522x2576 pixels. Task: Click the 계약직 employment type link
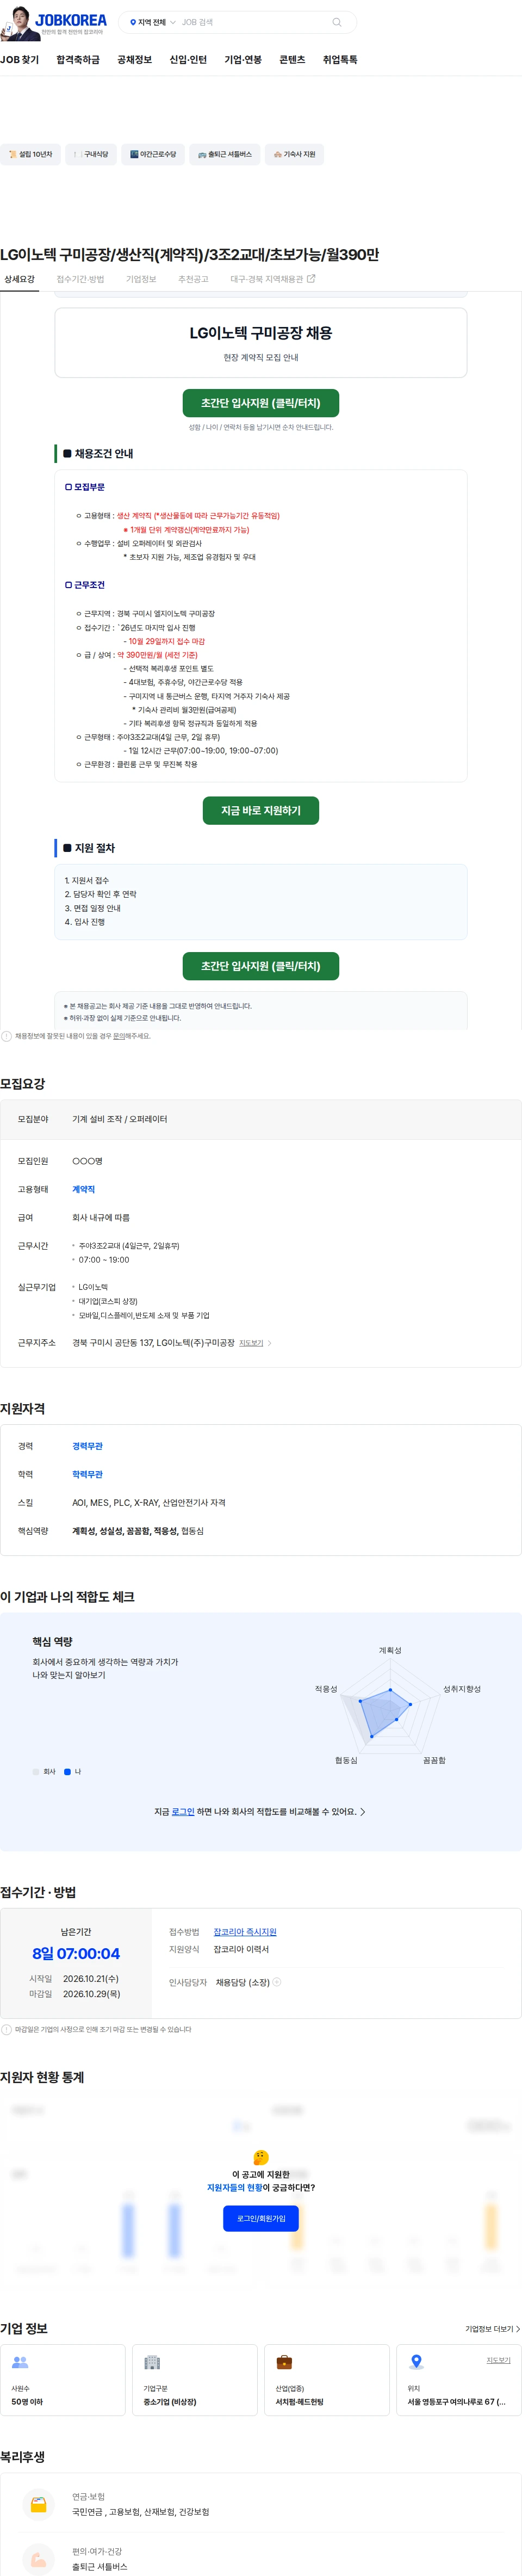pyautogui.click(x=83, y=1189)
